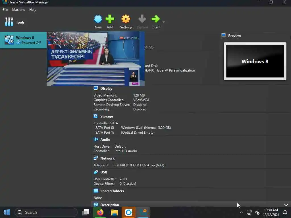The width and height of the screenshot is (291, 218).
Task: Click the Hyper-V Paravirtualization text
Action: click(175, 70)
